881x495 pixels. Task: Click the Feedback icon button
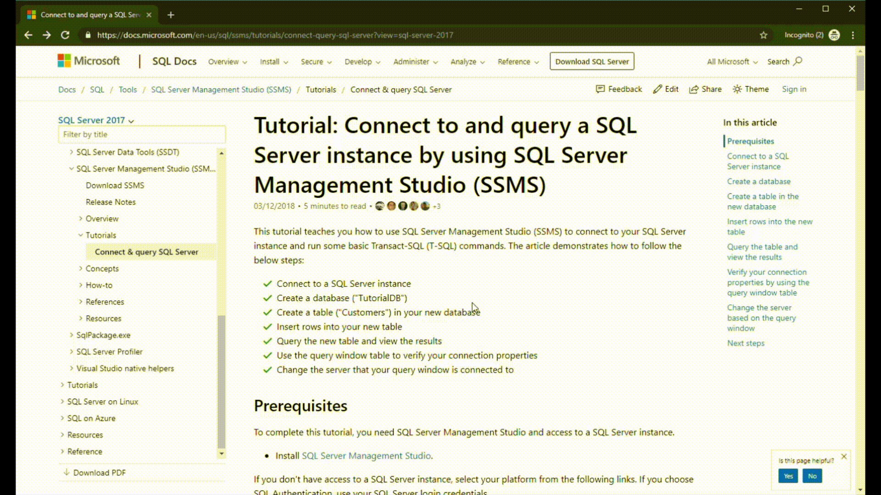click(x=599, y=89)
